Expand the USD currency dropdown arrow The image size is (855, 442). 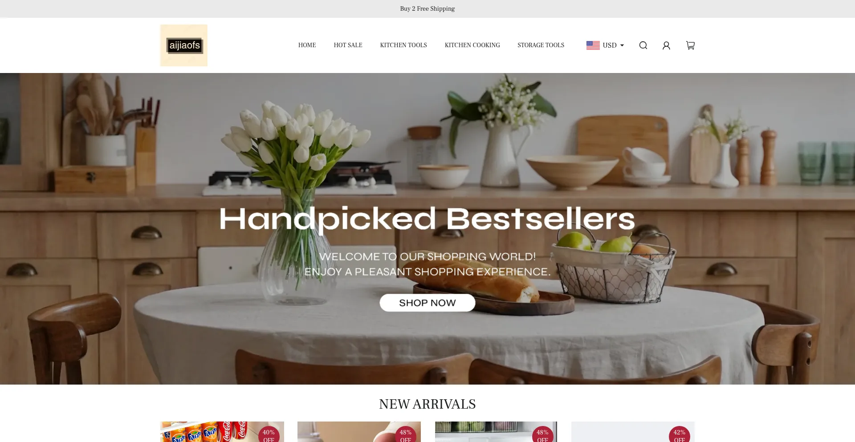[x=622, y=45]
